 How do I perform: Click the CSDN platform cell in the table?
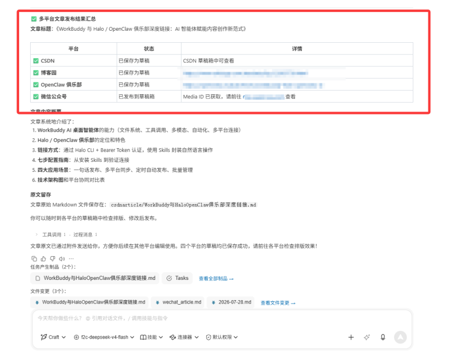click(73, 61)
